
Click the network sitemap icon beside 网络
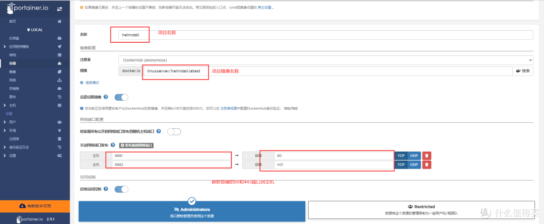59,80
